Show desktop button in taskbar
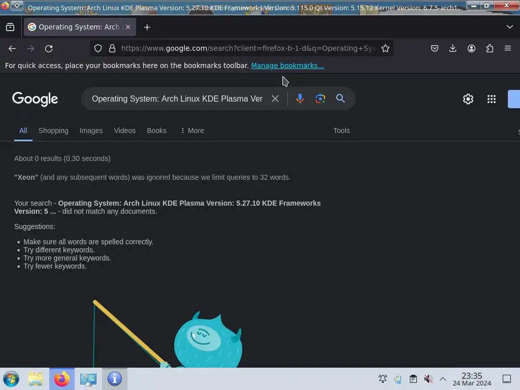 pos(507,379)
